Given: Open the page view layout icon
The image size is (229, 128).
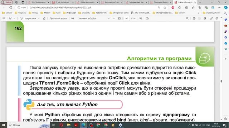Looking at the screenshot, I should 147,18.
